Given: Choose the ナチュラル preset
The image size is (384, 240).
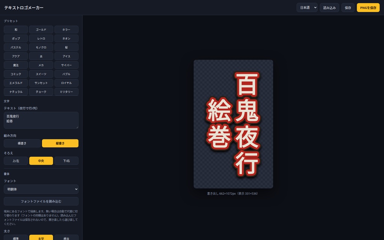Looking at the screenshot, I should [x=16, y=92].
